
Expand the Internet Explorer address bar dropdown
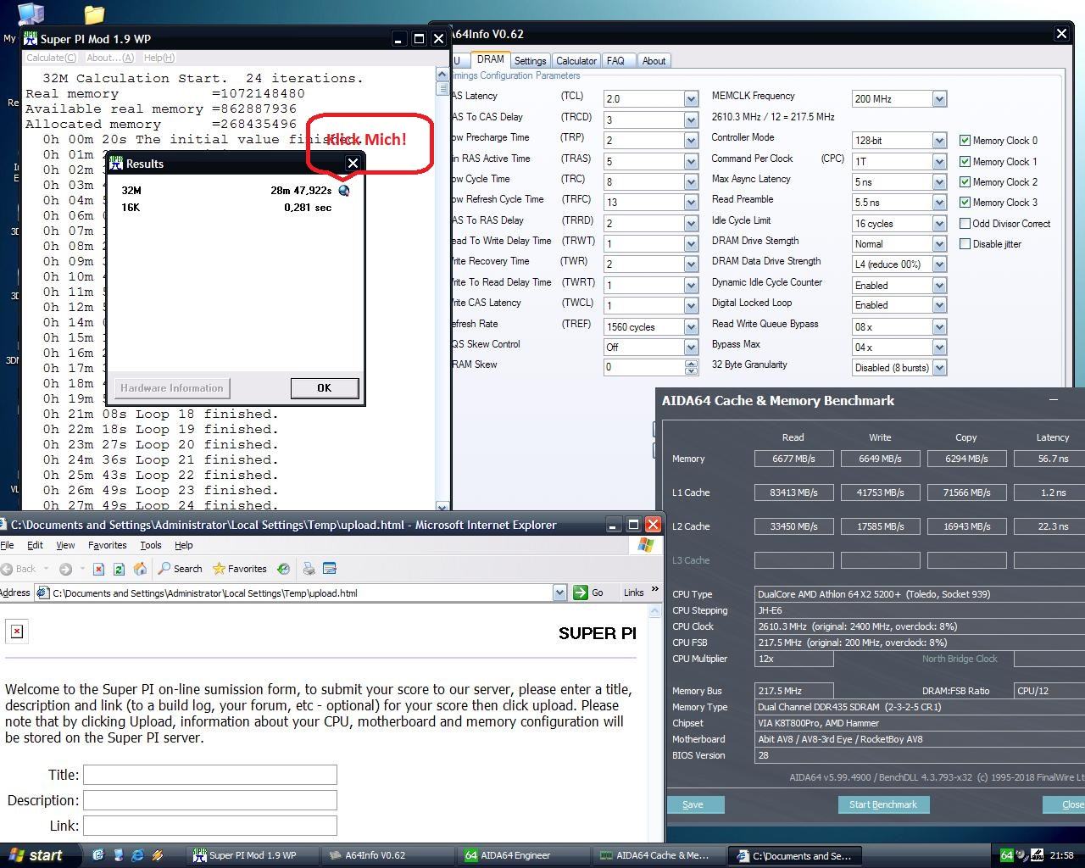click(559, 593)
